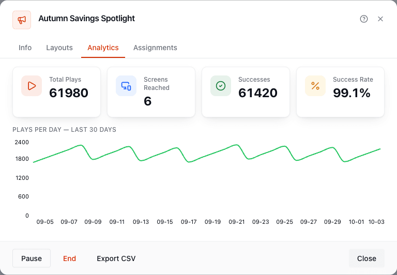Click the 09-13 date label
397x275 pixels.
(x=141, y=222)
